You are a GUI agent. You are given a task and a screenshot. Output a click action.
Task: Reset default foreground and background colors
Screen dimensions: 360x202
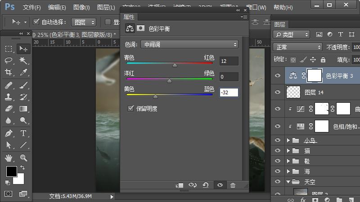click(x=8, y=183)
